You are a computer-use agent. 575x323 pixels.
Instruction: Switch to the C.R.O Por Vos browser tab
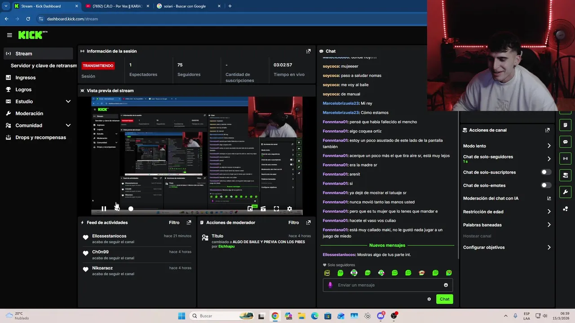(x=117, y=6)
